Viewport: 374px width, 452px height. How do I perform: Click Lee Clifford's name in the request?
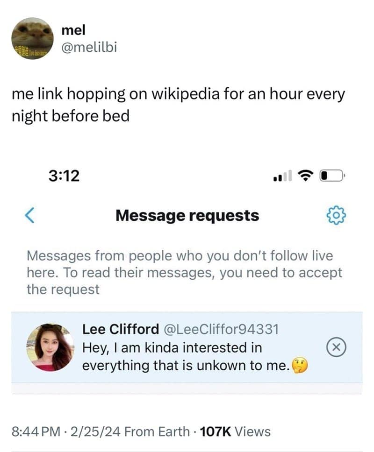pyautogui.click(x=121, y=329)
